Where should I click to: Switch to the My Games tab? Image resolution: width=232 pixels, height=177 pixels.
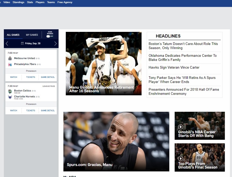click(x=32, y=35)
